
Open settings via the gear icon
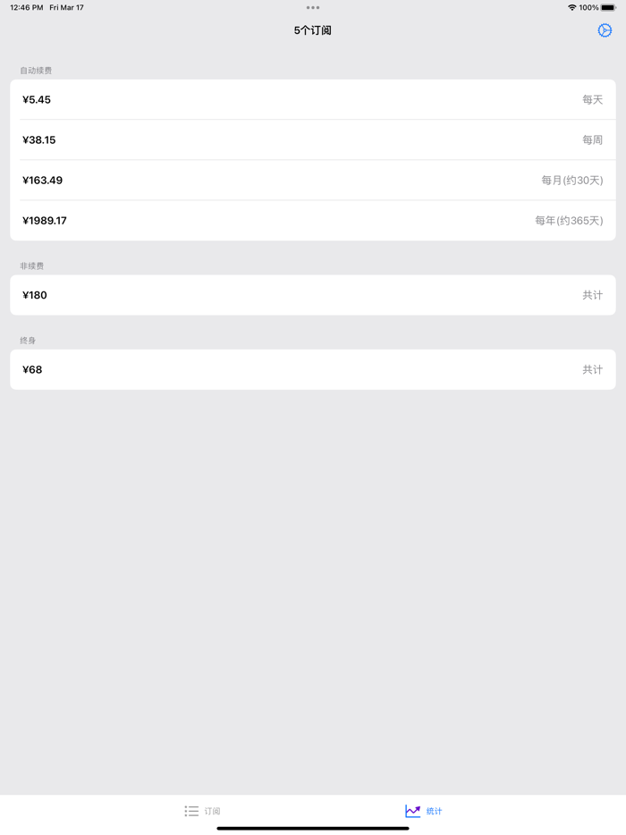tap(605, 30)
